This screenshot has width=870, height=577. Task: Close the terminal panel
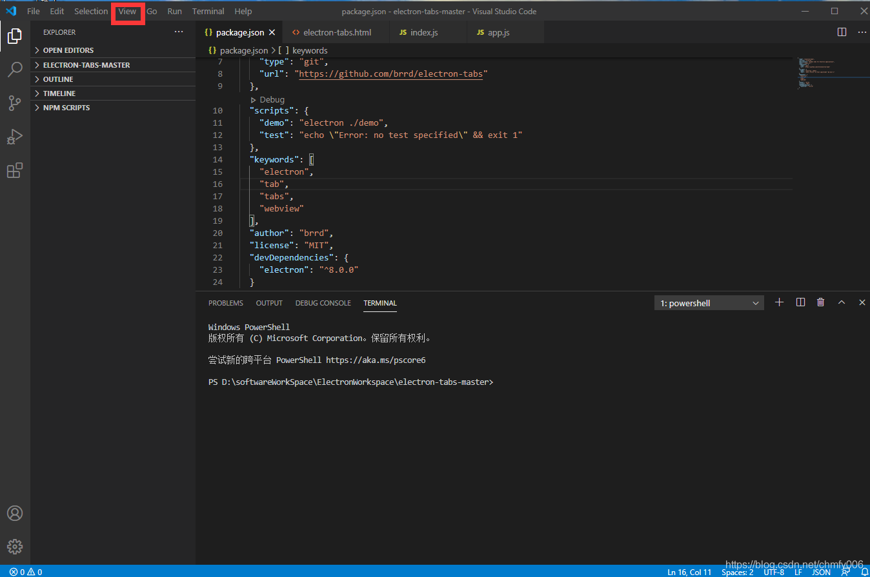click(x=862, y=302)
